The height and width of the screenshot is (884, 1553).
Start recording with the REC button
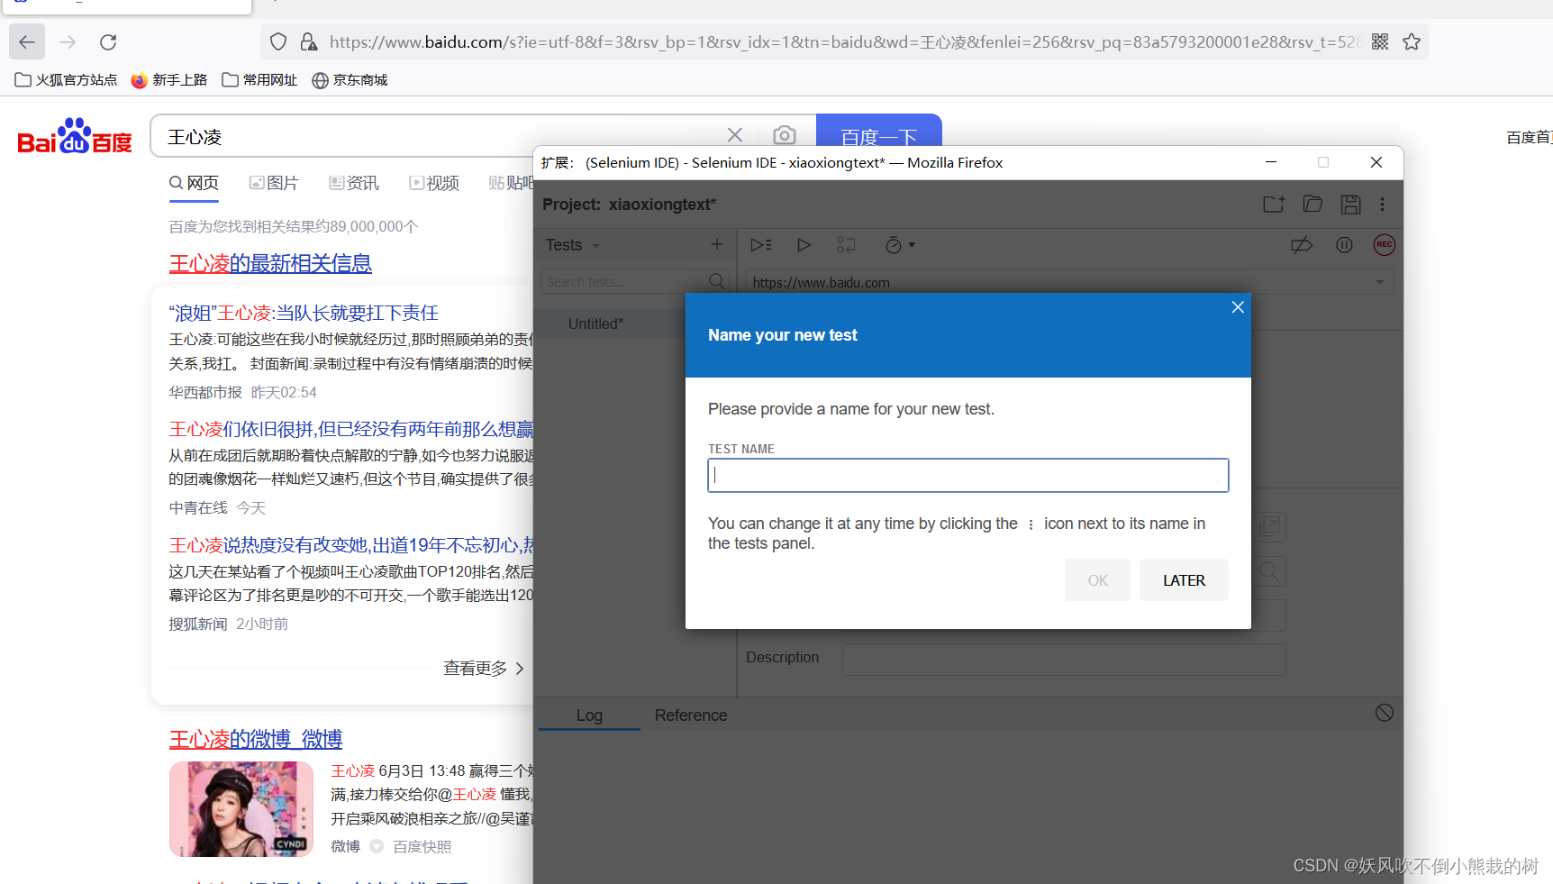[x=1385, y=245]
